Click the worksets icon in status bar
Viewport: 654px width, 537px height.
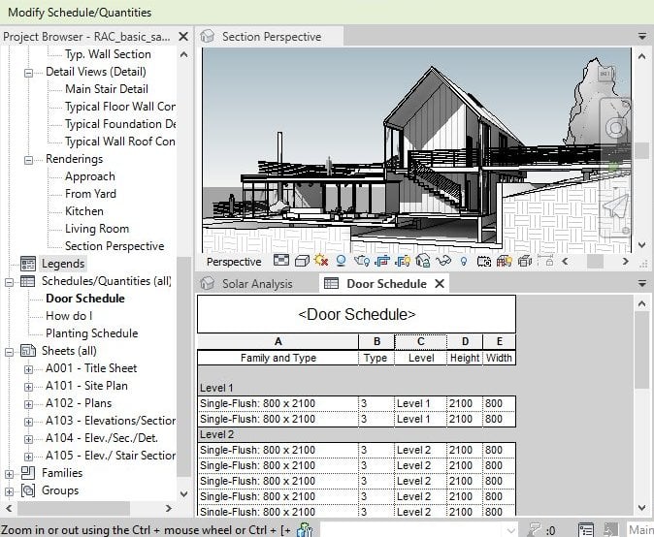pos(305,529)
